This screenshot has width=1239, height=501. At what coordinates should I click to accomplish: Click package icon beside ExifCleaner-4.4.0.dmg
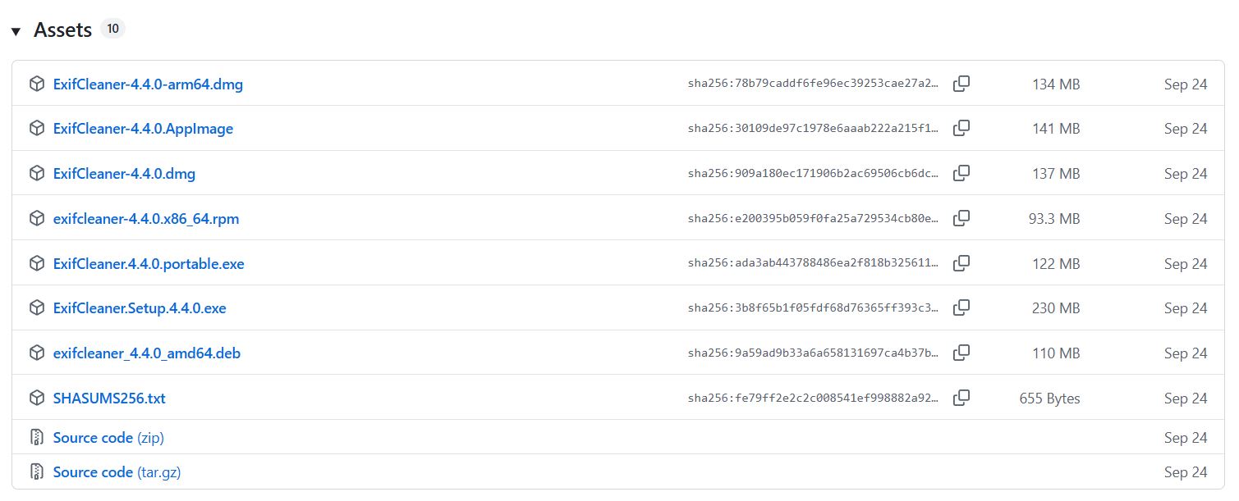[36, 174]
